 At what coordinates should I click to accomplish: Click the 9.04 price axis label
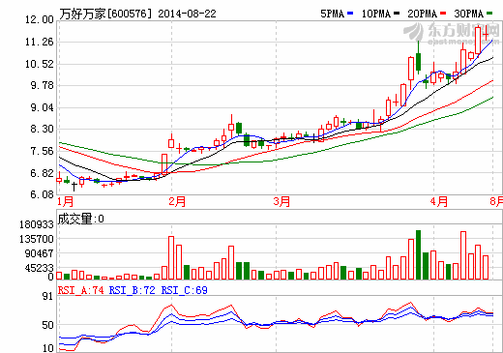click(x=42, y=107)
